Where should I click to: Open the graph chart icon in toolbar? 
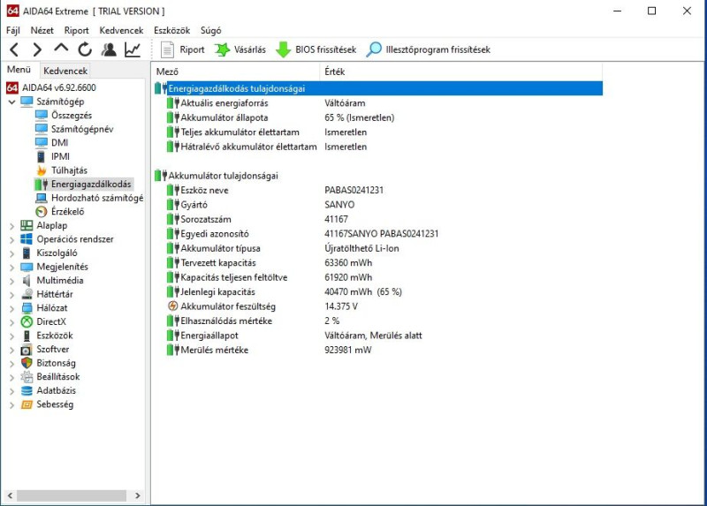point(133,49)
